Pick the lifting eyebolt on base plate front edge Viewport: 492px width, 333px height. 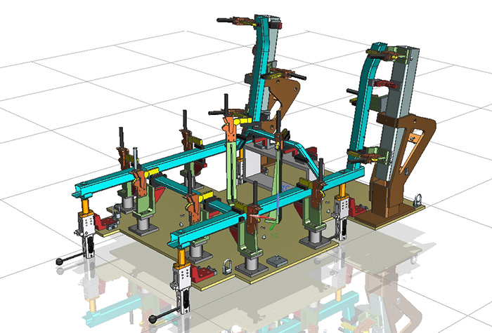pos(226,267)
